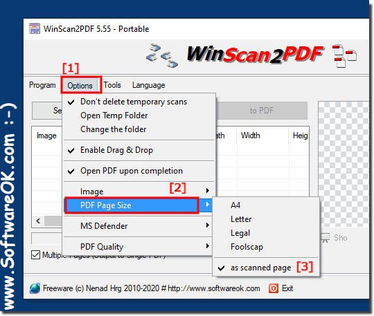Image resolution: width=374 pixels, height=316 pixels.
Task: Click the Sho(w) label near preview
Action: [340, 238]
